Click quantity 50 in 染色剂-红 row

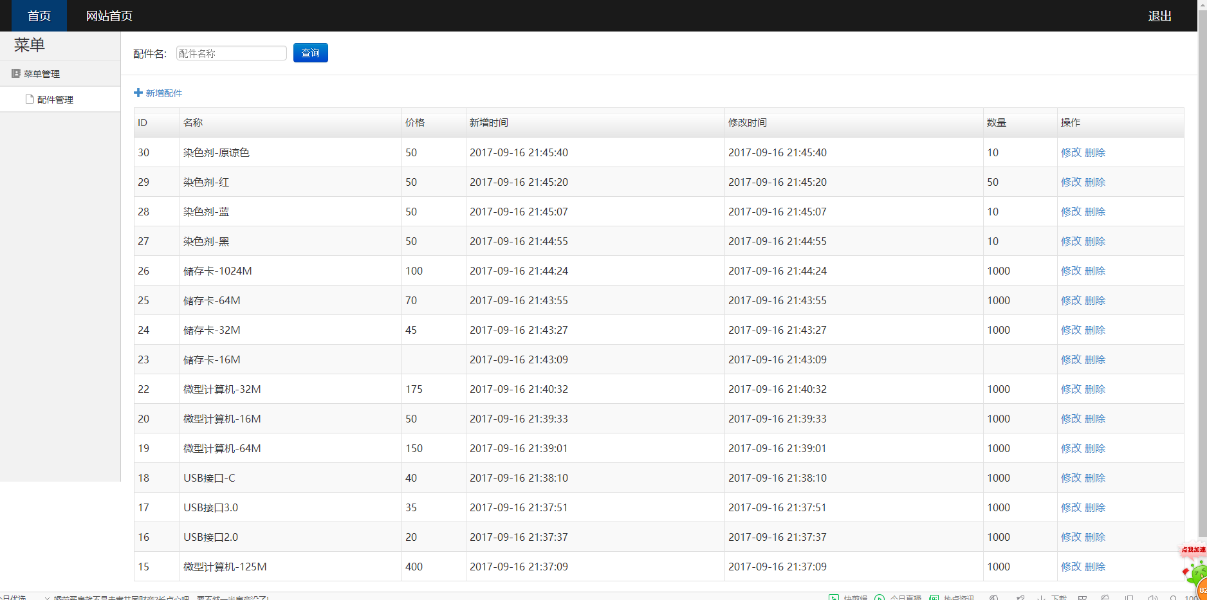[1020, 182]
